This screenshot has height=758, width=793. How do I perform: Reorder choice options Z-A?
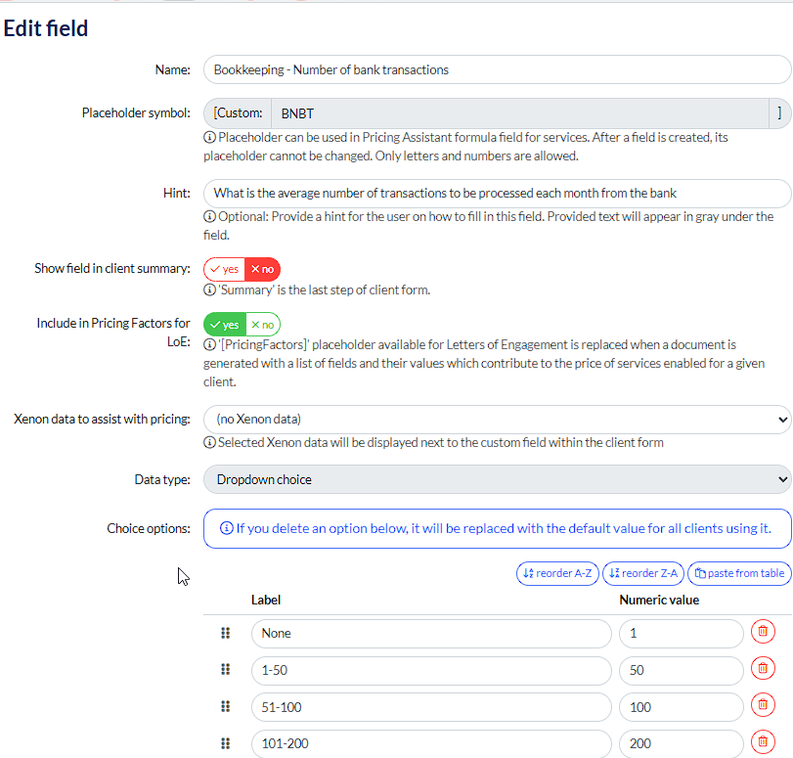point(643,573)
